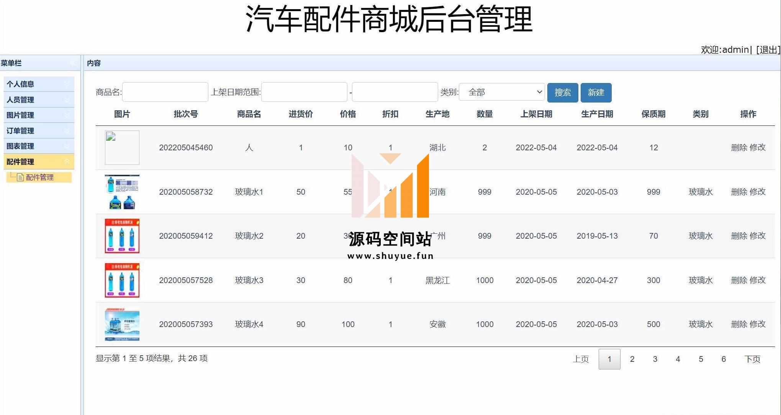Collapse the 菜单栏 sidebar panel

coord(72,63)
